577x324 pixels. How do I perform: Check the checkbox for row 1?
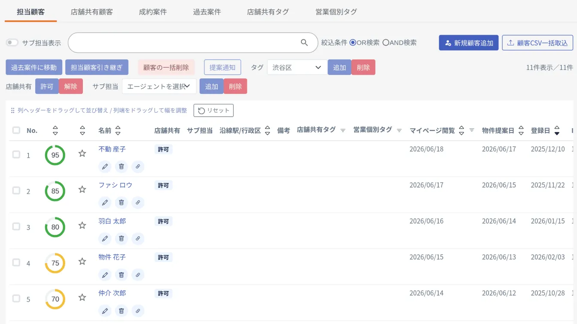[x=16, y=154]
